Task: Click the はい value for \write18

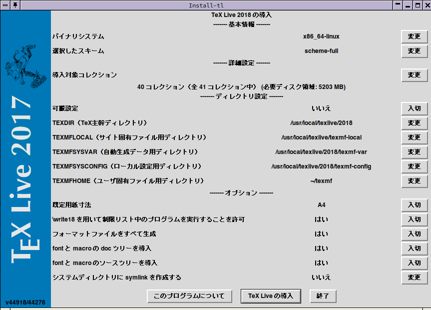Action: coord(321,219)
